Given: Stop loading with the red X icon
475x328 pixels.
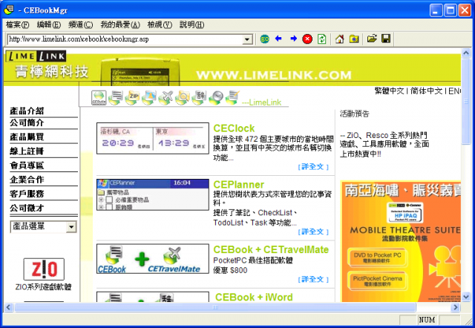Looking at the screenshot, I should point(307,39).
